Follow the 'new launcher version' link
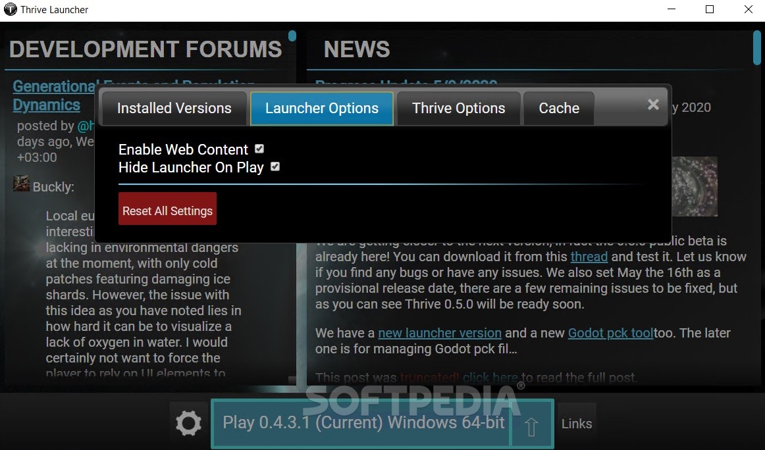The image size is (765, 450). point(440,333)
